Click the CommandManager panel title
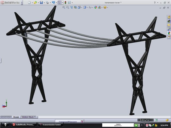The height and width of the screenshot is (128, 171). (x=68, y=122)
